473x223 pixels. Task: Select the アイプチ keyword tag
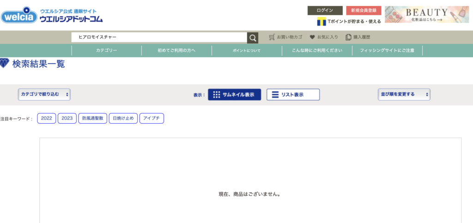152,119
